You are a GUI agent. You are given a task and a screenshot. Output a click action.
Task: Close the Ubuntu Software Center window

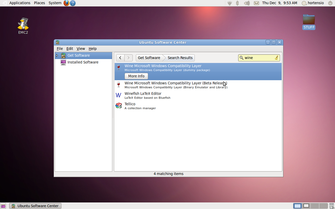tap(280, 42)
